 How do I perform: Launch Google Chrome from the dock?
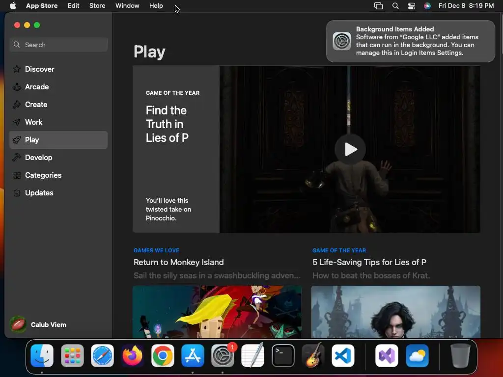pyautogui.click(x=163, y=355)
